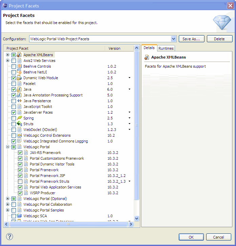Sort by the Project Facet column header

[x=54, y=48]
